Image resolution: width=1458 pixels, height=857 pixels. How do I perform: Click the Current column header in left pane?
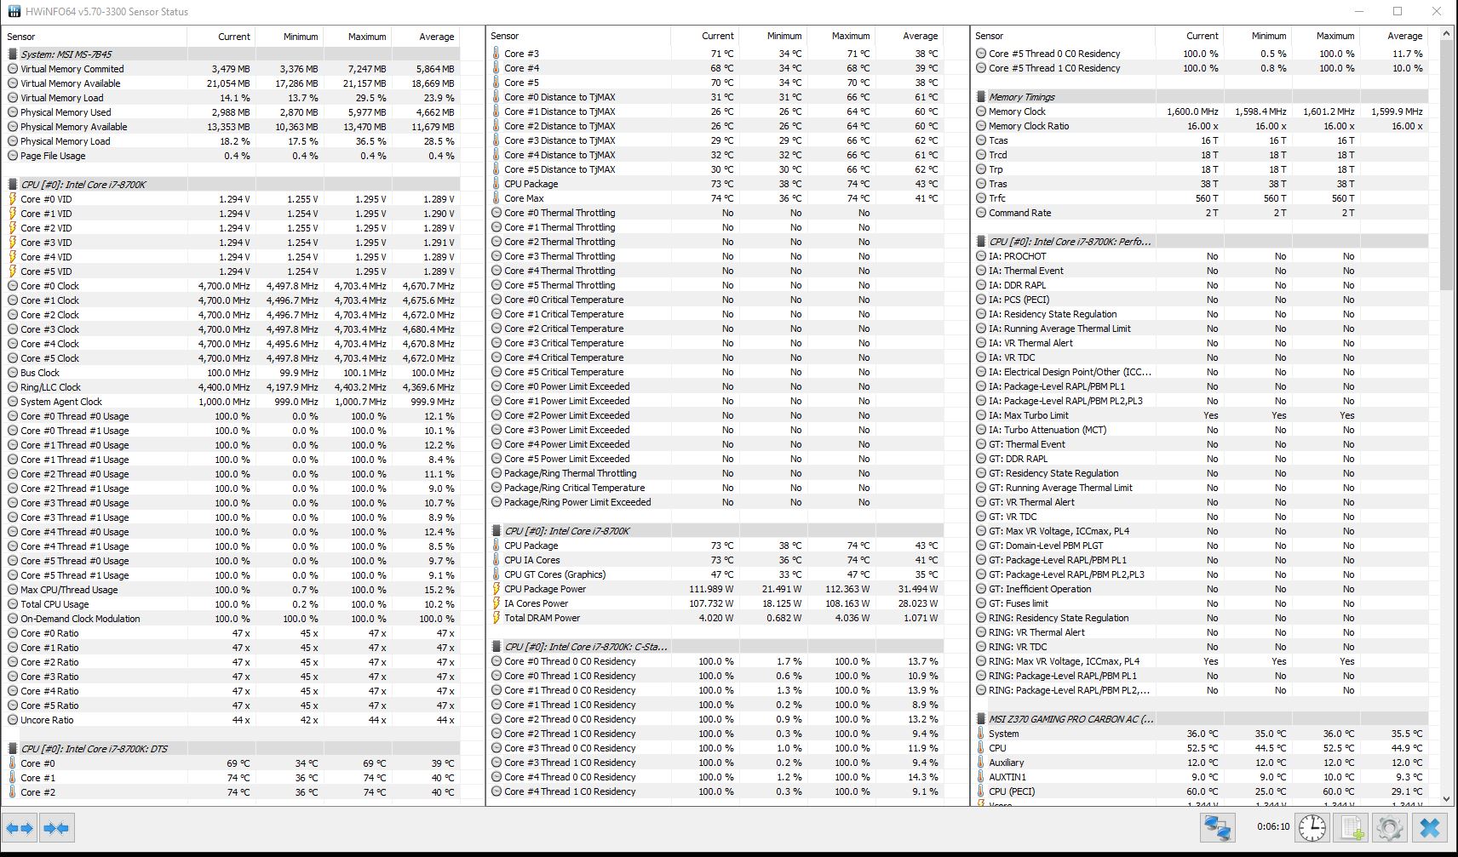221,37
